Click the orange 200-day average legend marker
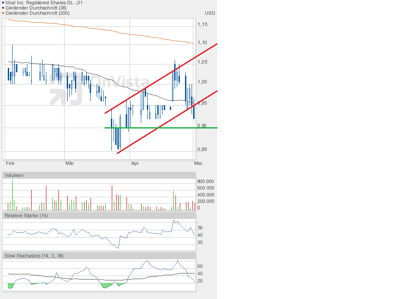The image size is (416, 299). tap(3, 13)
